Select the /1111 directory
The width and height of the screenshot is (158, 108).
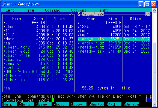tap(38, 31)
